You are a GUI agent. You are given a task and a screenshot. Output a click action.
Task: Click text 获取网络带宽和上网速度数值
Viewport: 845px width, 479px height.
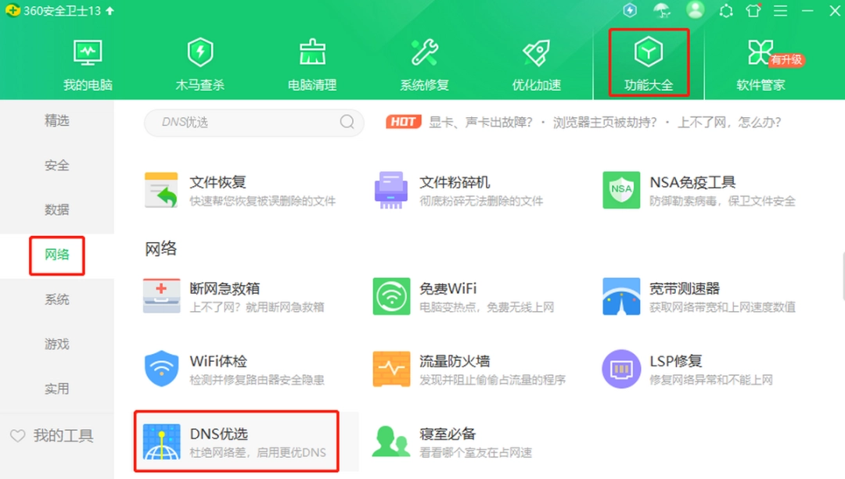(x=722, y=307)
